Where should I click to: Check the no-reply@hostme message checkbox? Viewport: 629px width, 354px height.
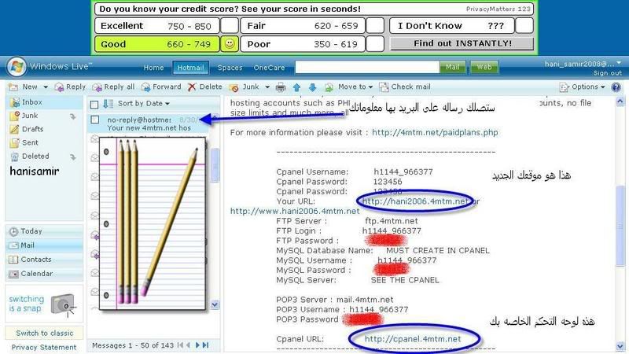tap(94, 120)
